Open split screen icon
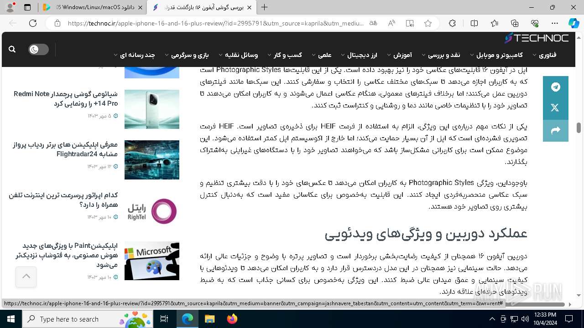584x328 pixels. pyautogui.click(x=474, y=23)
